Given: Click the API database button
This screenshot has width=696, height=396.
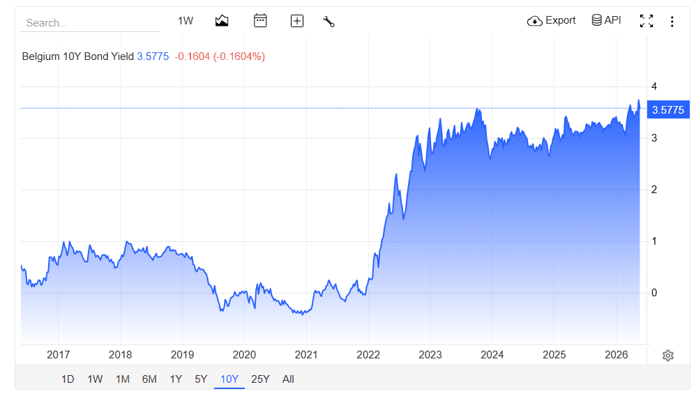Looking at the screenshot, I should coord(606,20).
